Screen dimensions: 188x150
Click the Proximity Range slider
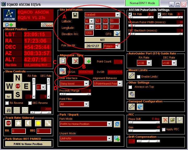[x=75, y=94]
